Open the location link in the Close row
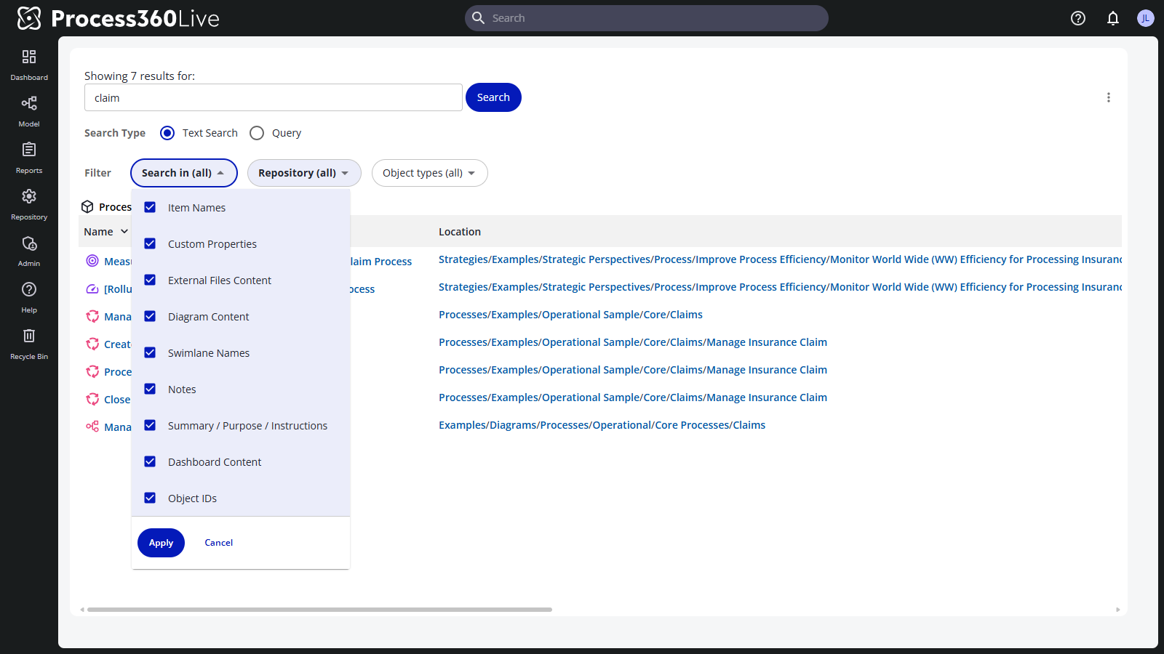 (x=633, y=397)
